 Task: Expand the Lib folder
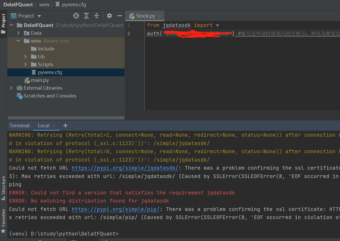click(25, 56)
